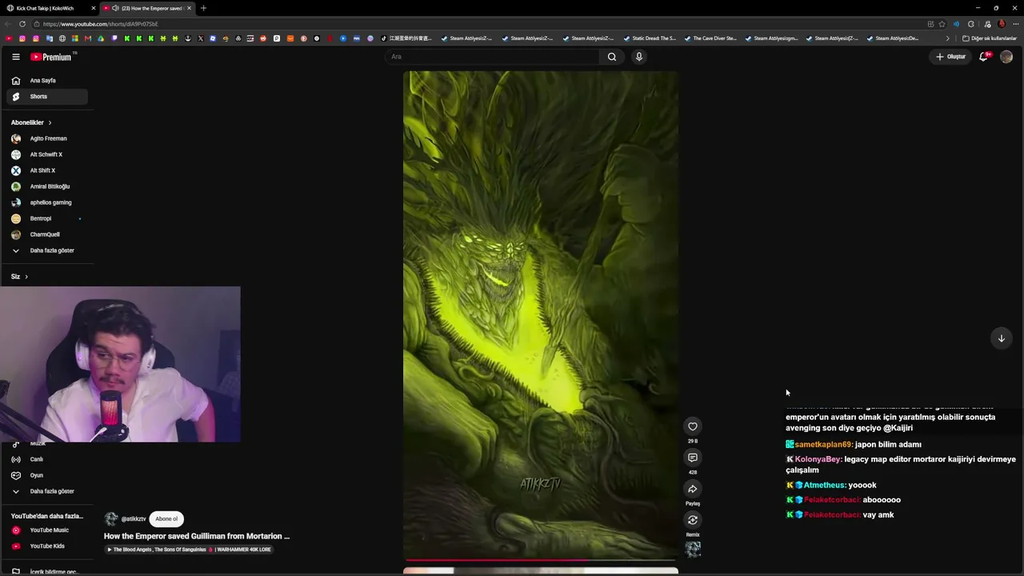
Task: Share the Short using the Paylaş icon
Action: point(693,489)
